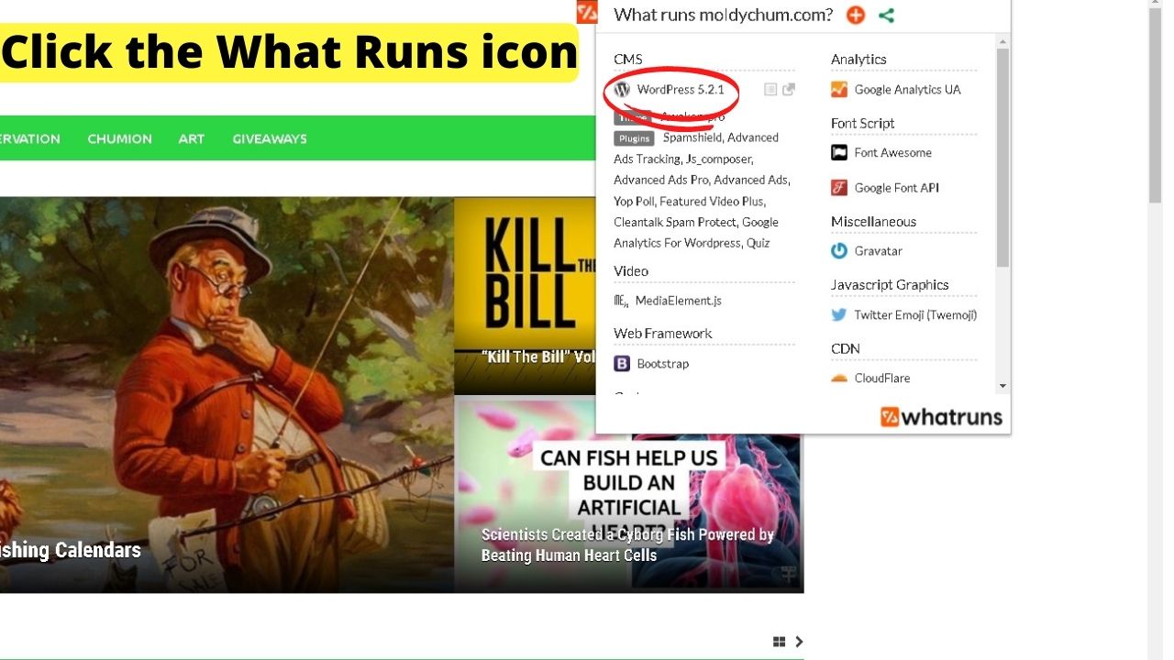Open the ishing Calendars article headline

(71, 550)
